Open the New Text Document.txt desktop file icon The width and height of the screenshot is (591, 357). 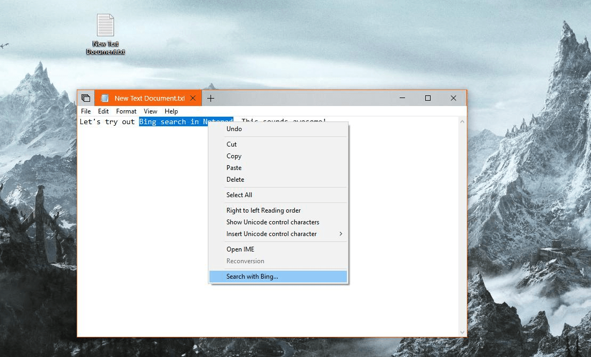pos(105,34)
